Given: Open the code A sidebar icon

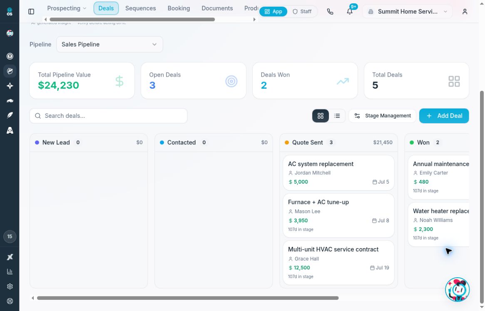Looking at the screenshot, I should pyautogui.click(x=10, y=130).
